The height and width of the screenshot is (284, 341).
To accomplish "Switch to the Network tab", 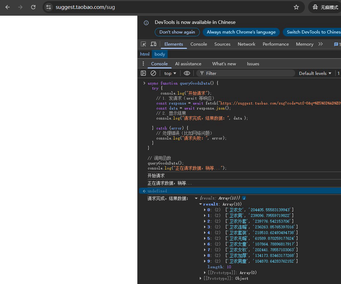I will [246, 44].
